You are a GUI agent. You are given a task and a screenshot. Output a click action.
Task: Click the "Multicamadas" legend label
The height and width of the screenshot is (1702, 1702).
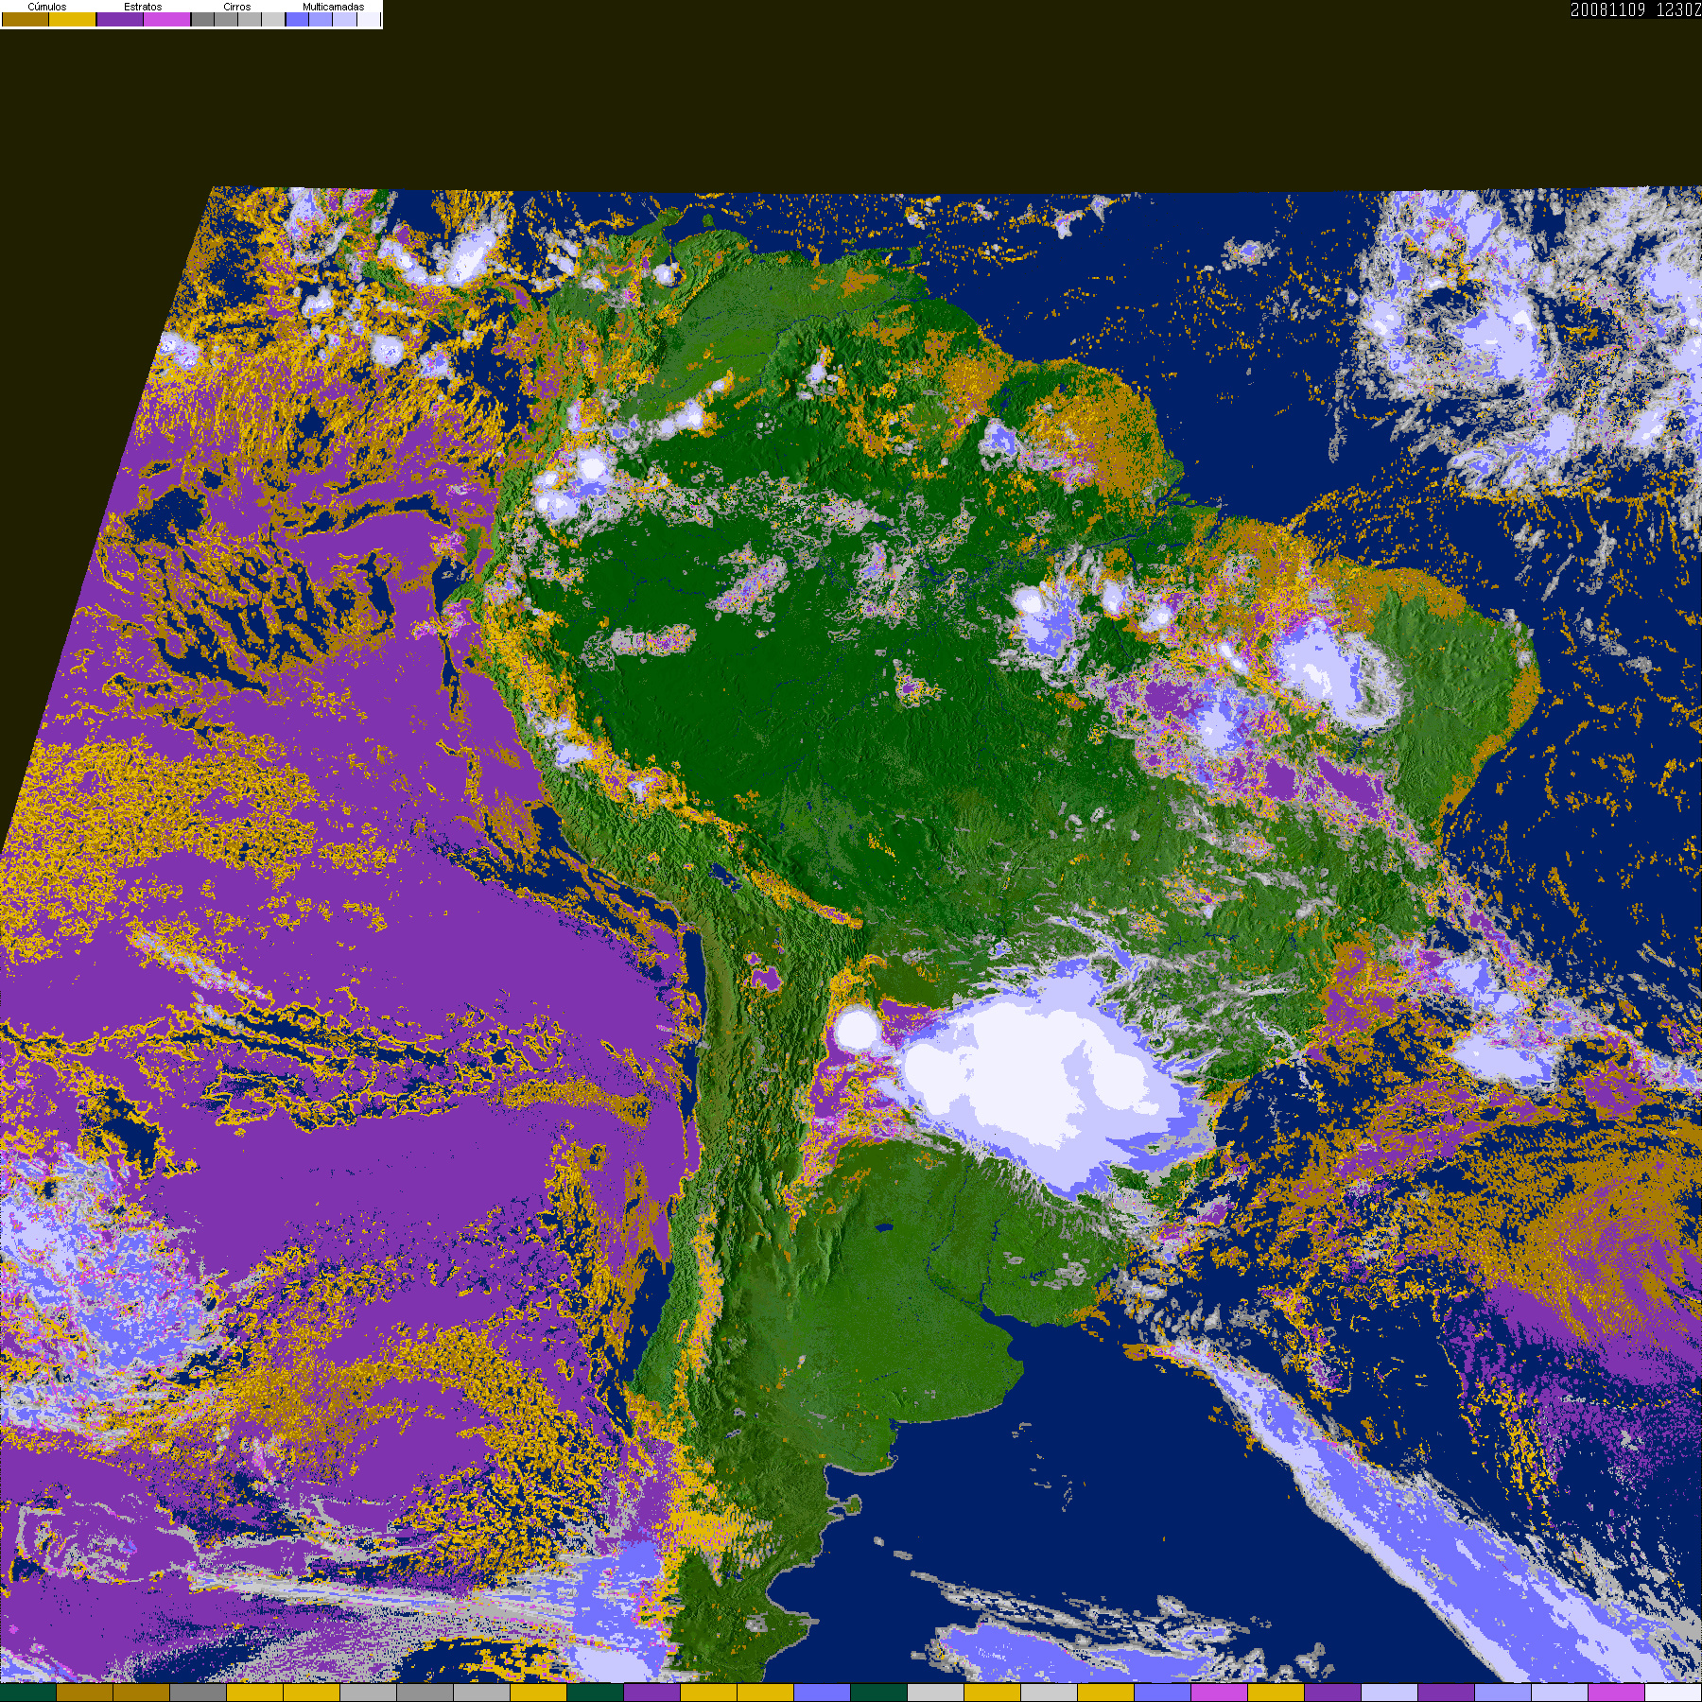click(x=334, y=7)
